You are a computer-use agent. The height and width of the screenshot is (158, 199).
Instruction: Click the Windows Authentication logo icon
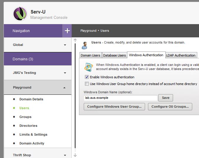point(88,67)
